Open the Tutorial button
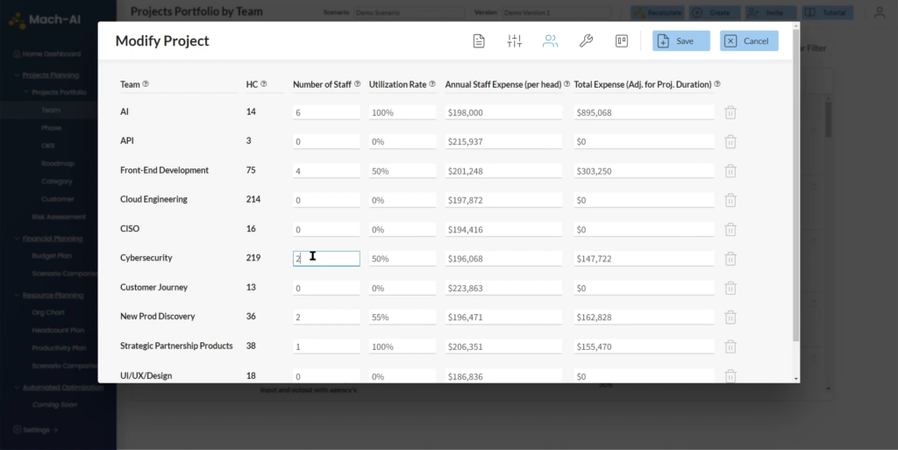This screenshot has width=898, height=450. tap(827, 12)
